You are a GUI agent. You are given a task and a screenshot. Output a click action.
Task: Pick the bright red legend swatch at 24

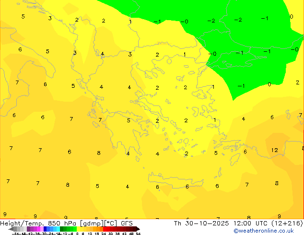point(105,229)
